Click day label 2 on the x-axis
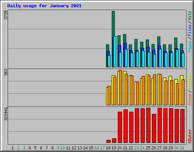Image resolution: width=194 pixels, height=152 pixels. click(18, 148)
